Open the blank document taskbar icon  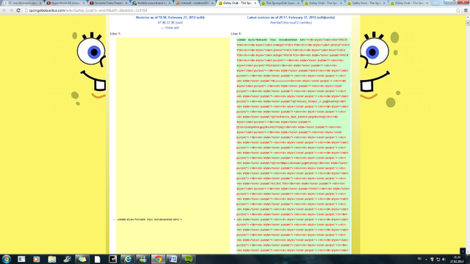[x=97, y=259]
